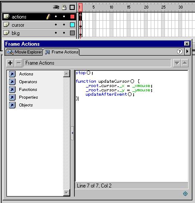Close the Frame Actions panel
The image size is (195, 203).
click(x=187, y=44)
